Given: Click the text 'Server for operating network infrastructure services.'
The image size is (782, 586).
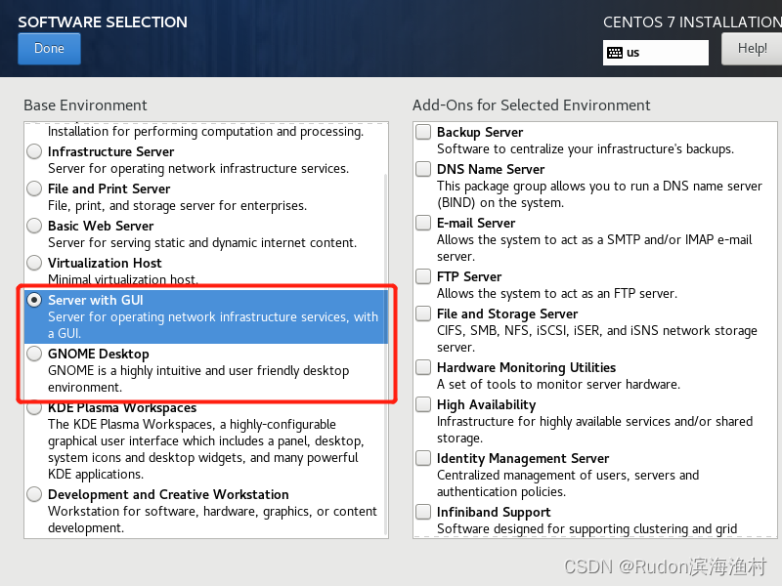Looking at the screenshot, I should [x=198, y=168].
